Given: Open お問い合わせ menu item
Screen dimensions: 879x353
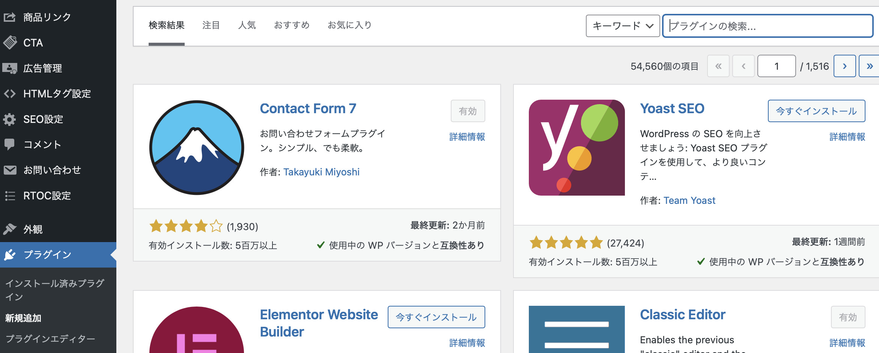Looking at the screenshot, I should pos(58,170).
